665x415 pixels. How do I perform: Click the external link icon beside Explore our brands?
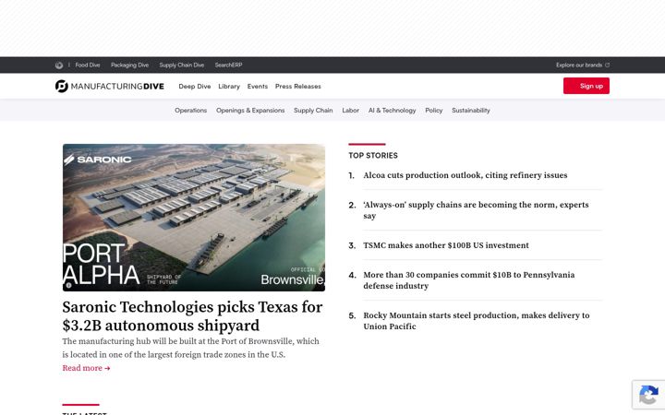(608, 65)
